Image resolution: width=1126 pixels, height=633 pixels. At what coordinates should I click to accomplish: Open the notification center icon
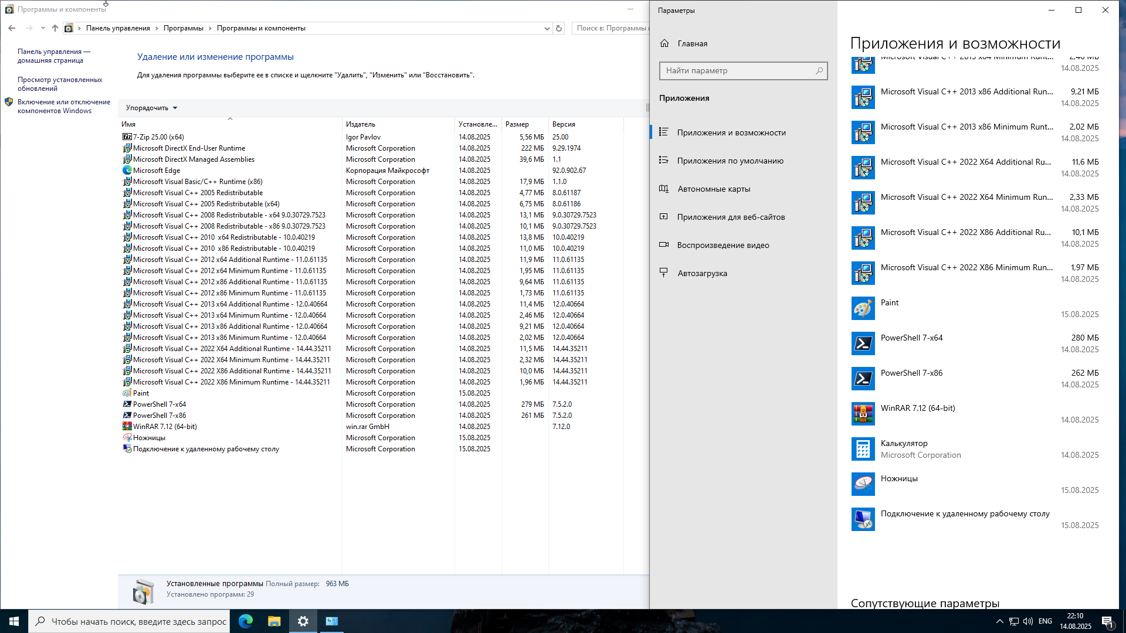tap(1107, 621)
